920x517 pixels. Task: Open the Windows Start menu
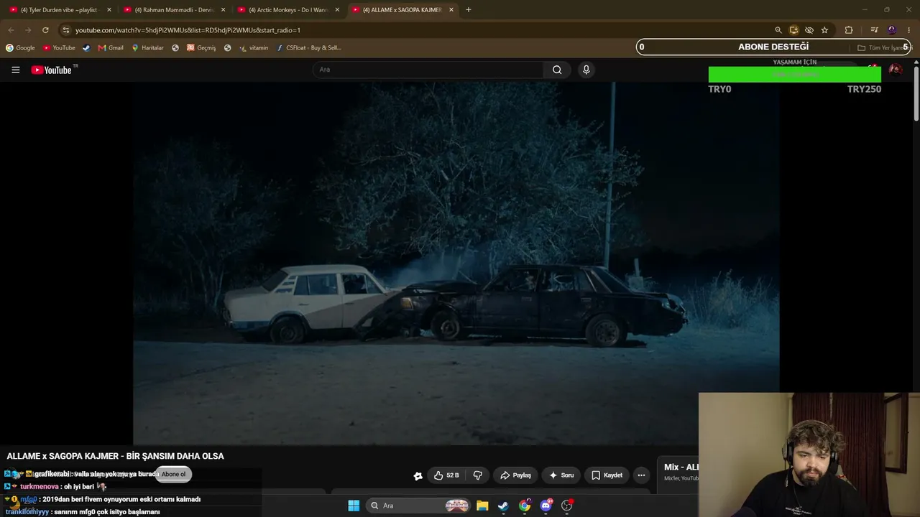click(354, 506)
